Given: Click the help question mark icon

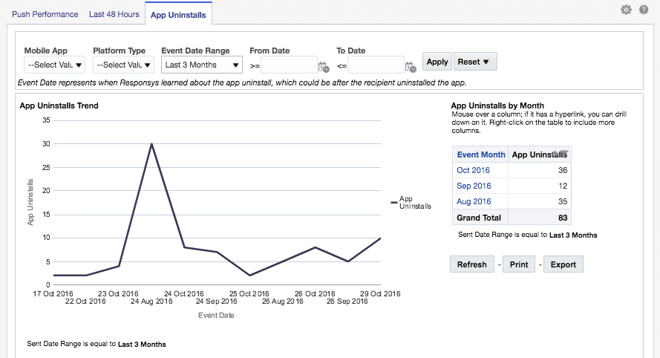Looking at the screenshot, I should pyautogui.click(x=644, y=10).
